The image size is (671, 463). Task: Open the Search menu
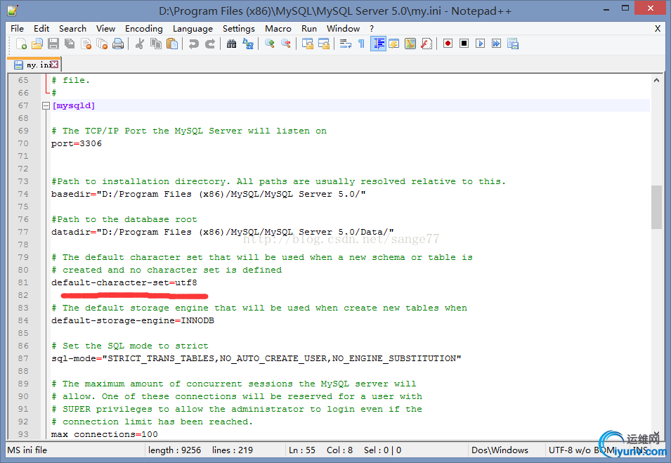tap(73, 29)
